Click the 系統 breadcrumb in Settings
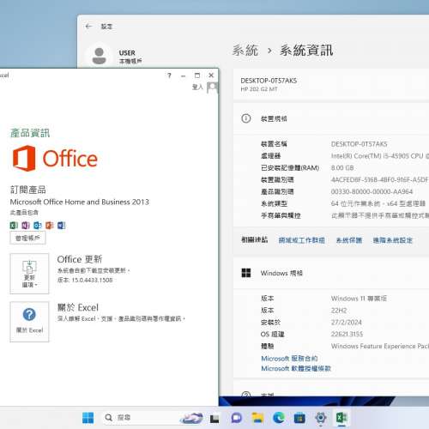429x429 pixels. pos(245,51)
